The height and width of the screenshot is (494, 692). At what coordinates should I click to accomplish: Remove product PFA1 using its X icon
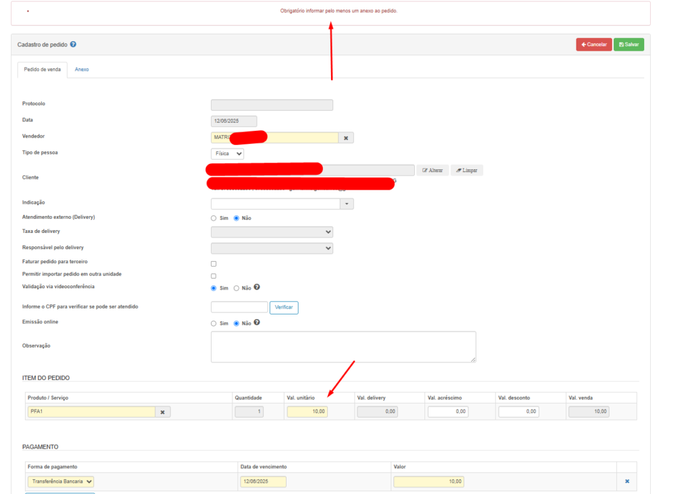[163, 412]
